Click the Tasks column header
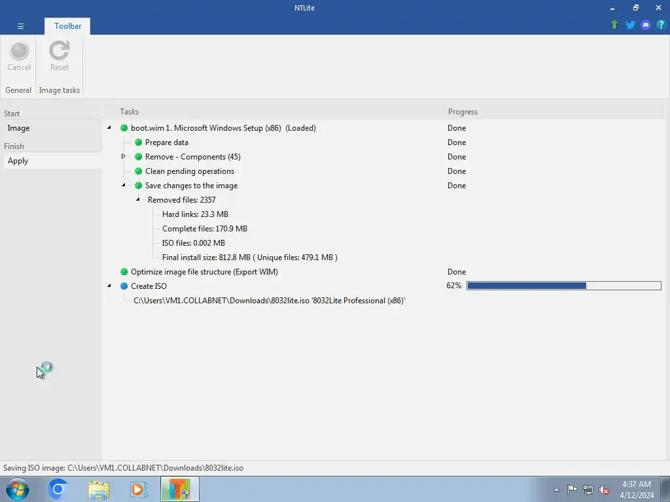 click(x=129, y=112)
